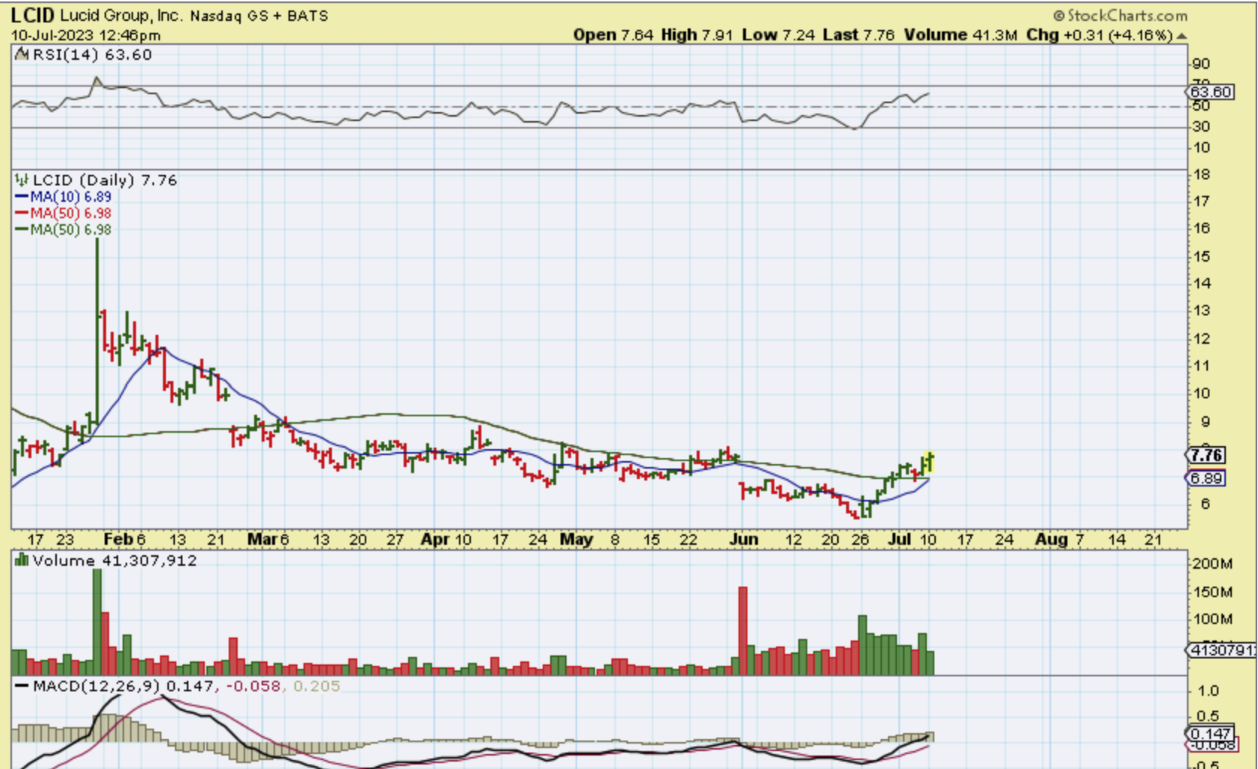
Task: Click the copyright symbol beside StockCharts.com
Action: [x=1058, y=16]
